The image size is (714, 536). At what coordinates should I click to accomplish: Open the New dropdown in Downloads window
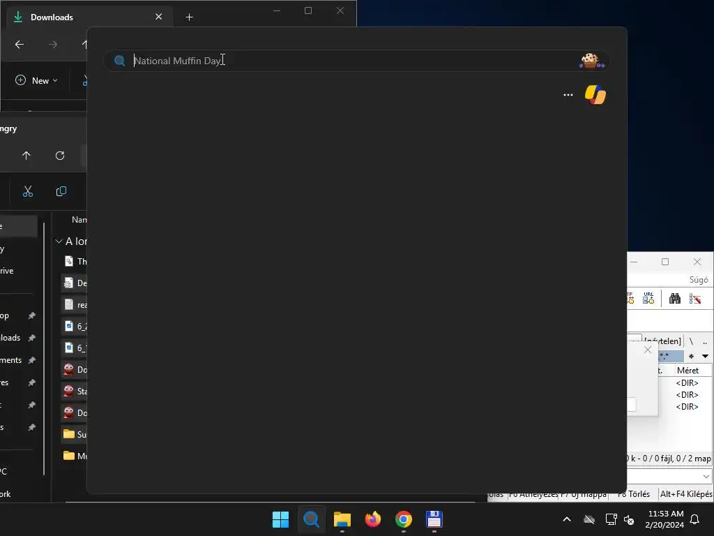[x=36, y=81]
